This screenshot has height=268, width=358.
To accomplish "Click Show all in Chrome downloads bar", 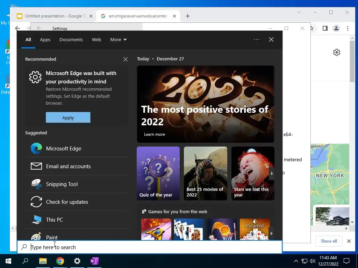I will [329, 241].
